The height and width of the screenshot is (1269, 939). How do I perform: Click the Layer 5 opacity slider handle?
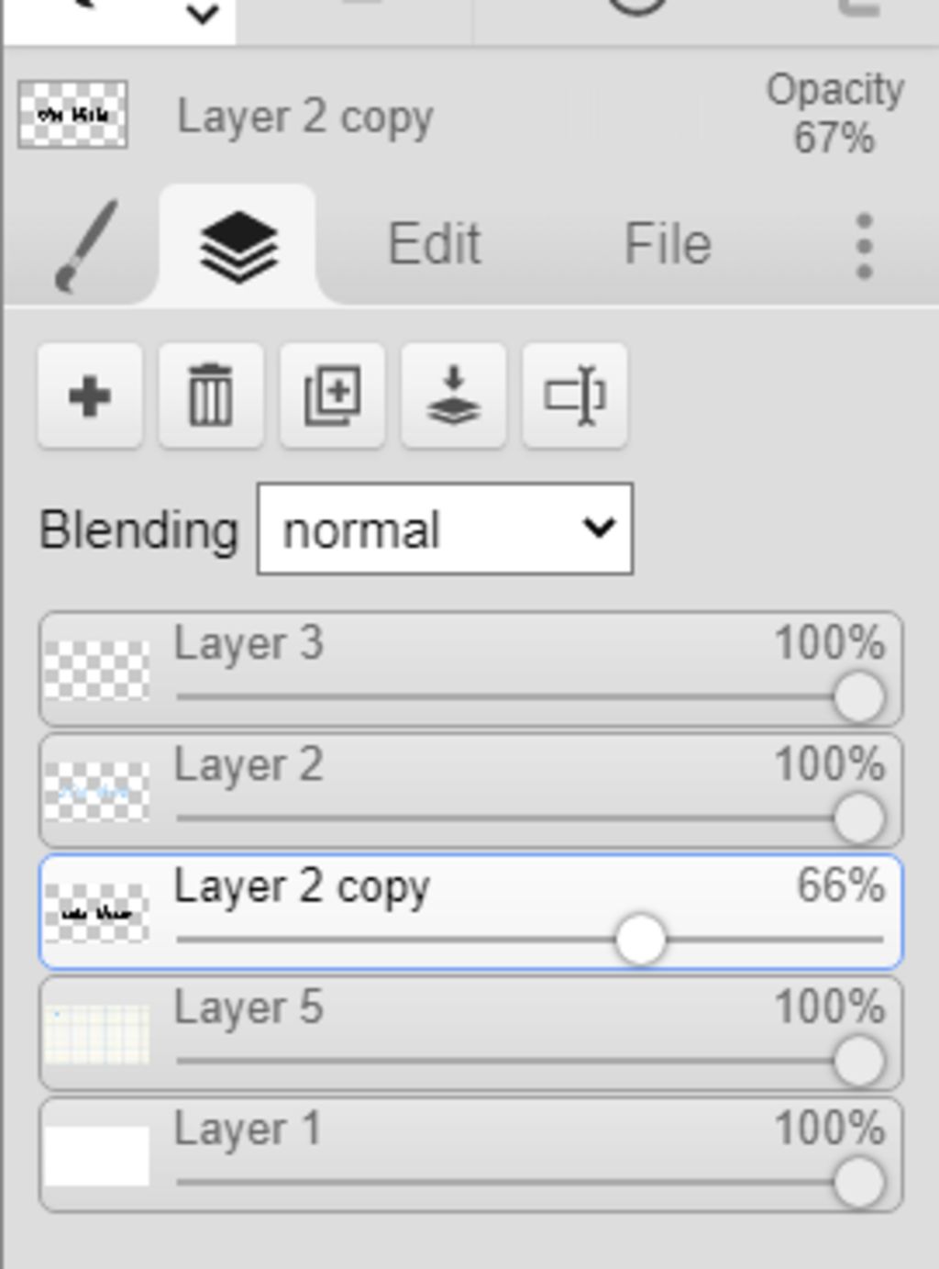(859, 1061)
